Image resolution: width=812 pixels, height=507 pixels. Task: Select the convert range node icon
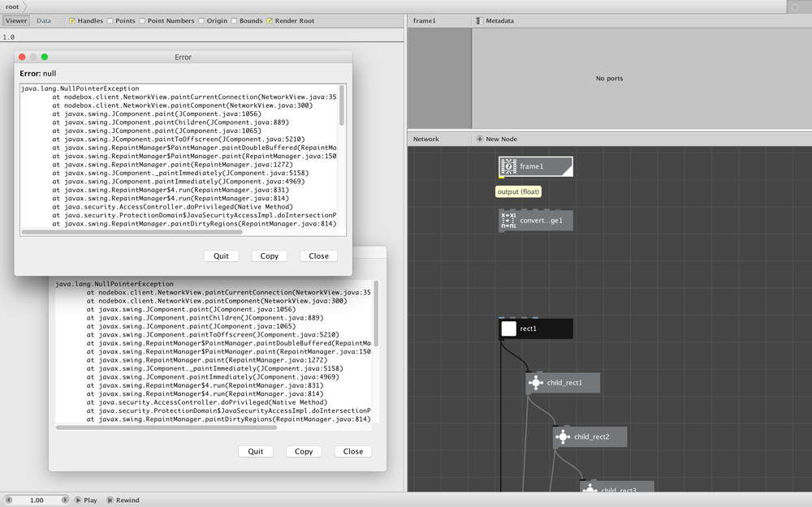[x=508, y=221]
